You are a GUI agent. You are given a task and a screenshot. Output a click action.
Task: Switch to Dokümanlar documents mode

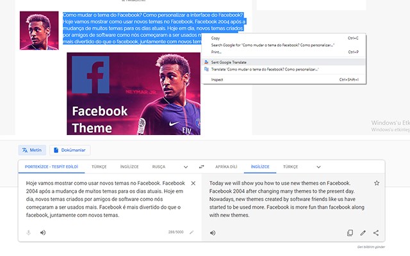(70, 150)
